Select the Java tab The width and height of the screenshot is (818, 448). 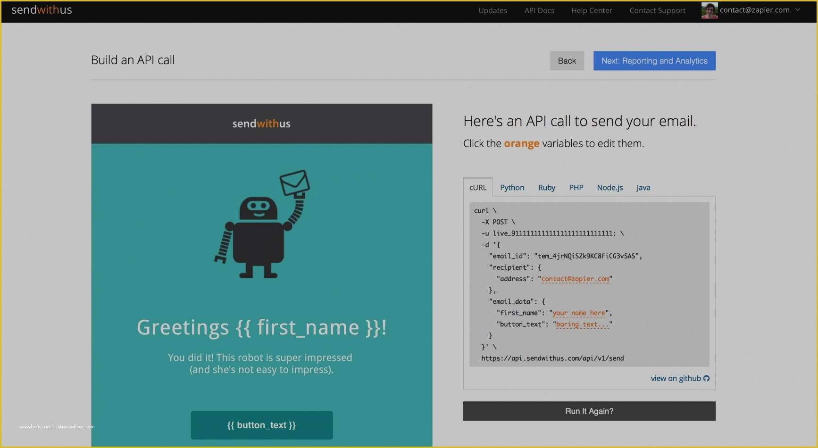[643, 188]
